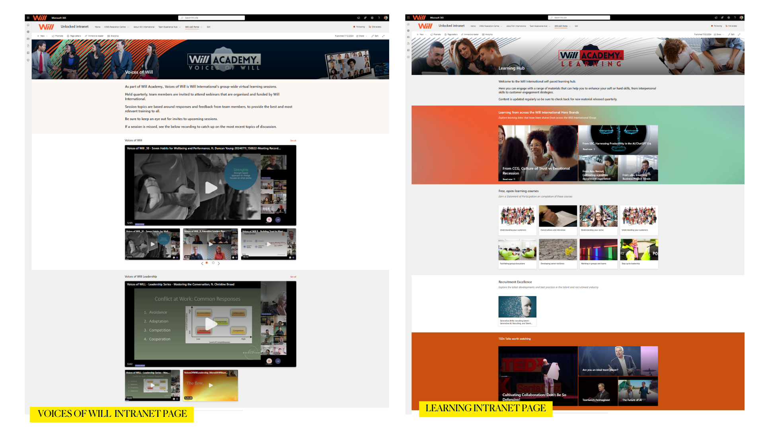This screenshot has width=764, height=430.
Task: Click the expand icon beside Edit on the Learning Hub page
Action: (739, 34)
